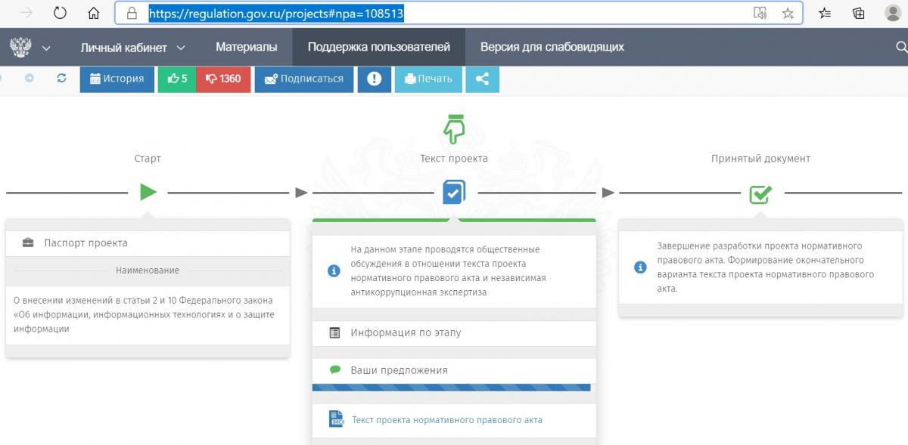Open Текст проекта нормативного правового акта link
The width and height of the screenshot is (908, 445).
click(x=446, y=420)
